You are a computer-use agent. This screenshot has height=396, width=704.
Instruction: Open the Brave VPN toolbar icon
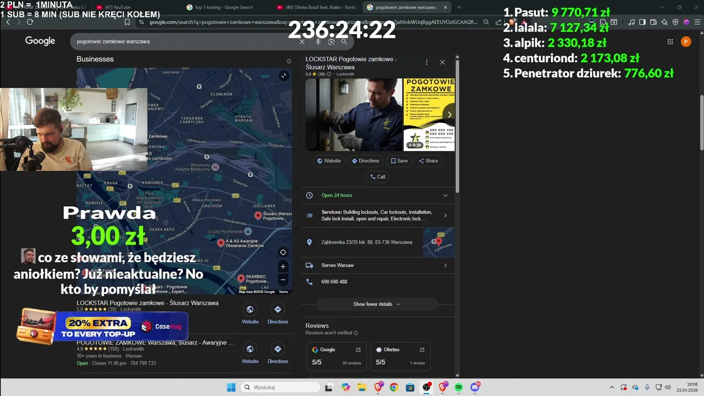coord(676,22)
